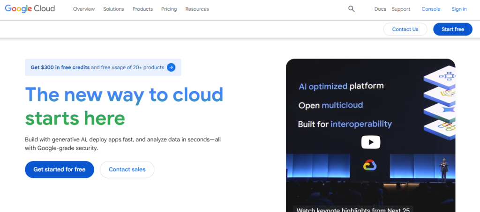Click 'Build with generative AI' description text
This screenshot has height=212, width=480.
click(123, 144)
